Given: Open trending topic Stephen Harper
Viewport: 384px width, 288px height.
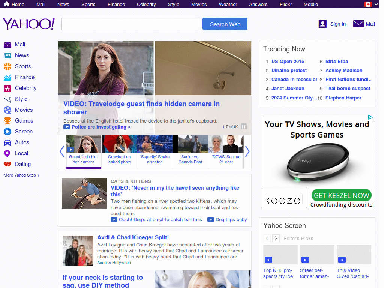Looking at the screenshot, I should pos(343,98).
